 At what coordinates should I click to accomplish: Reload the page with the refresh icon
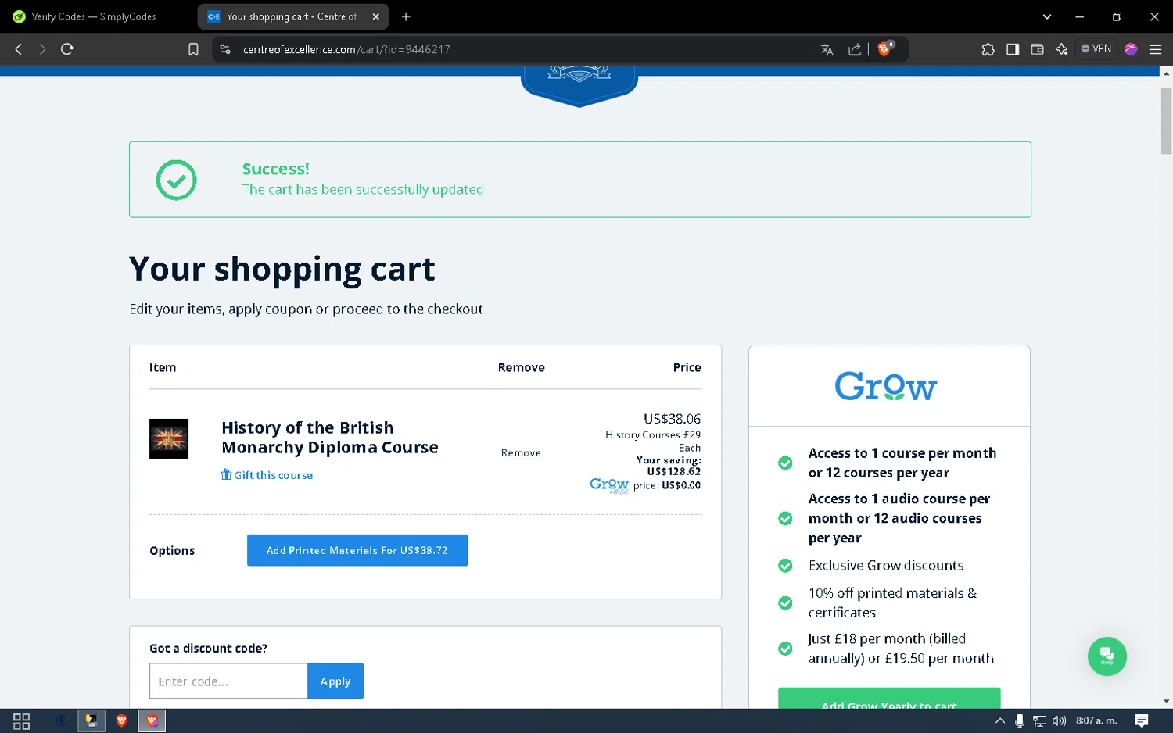pos(67,49)
